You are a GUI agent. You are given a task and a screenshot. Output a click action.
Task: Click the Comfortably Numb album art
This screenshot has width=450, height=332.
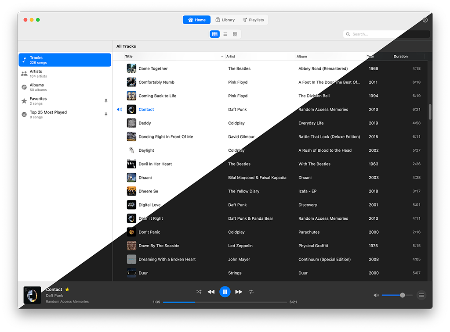131,82
